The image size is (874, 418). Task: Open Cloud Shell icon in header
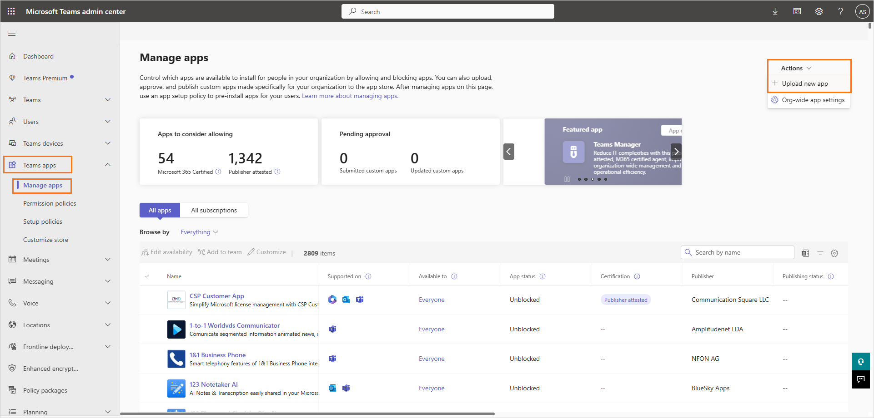point(797,11)
